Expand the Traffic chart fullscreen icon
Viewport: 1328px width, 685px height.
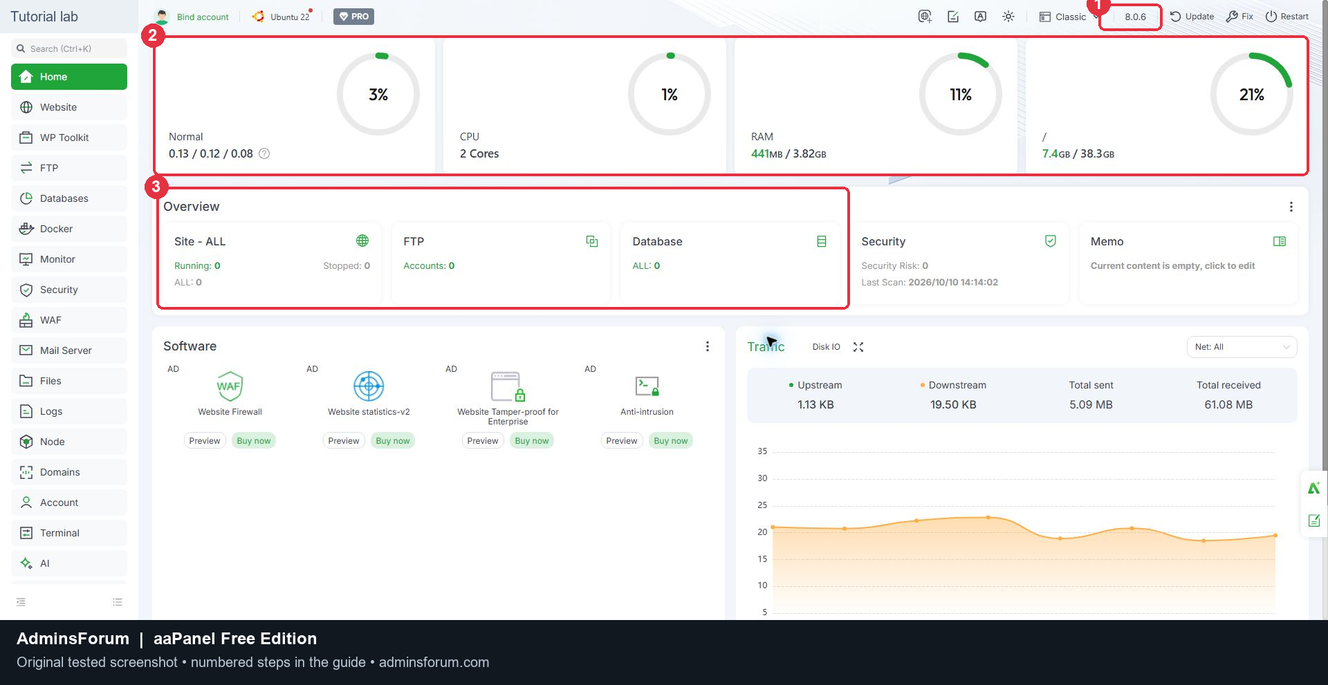tap(858, 347)
